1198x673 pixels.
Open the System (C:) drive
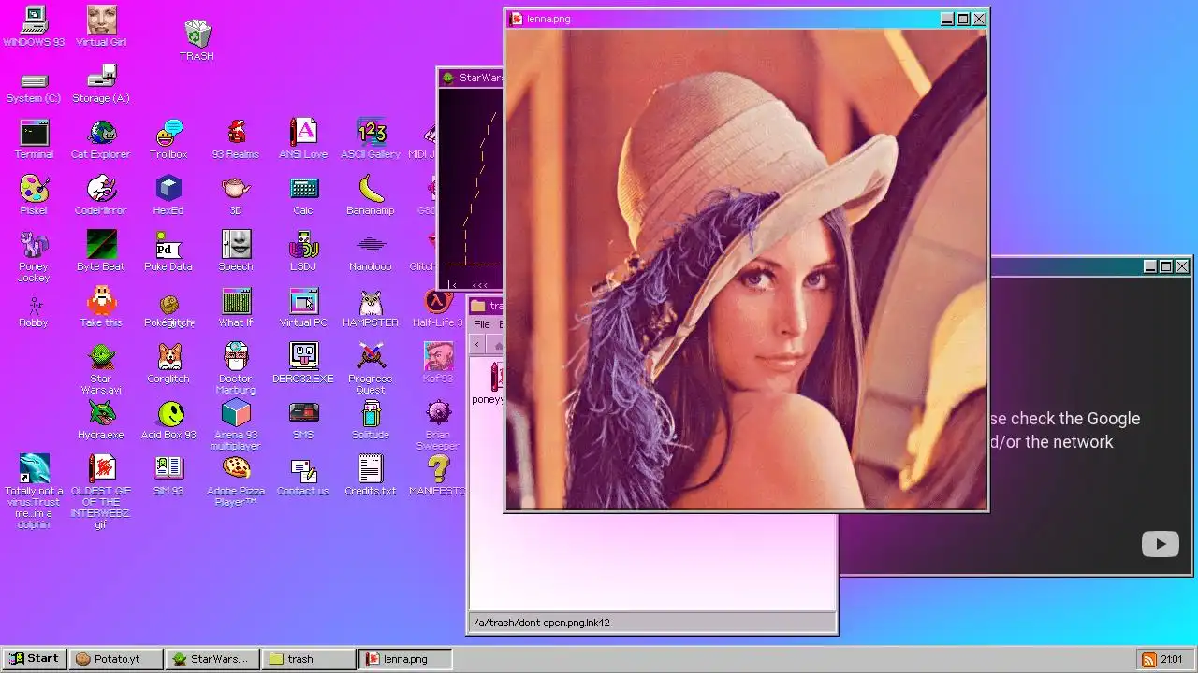(x=34, y=87)
